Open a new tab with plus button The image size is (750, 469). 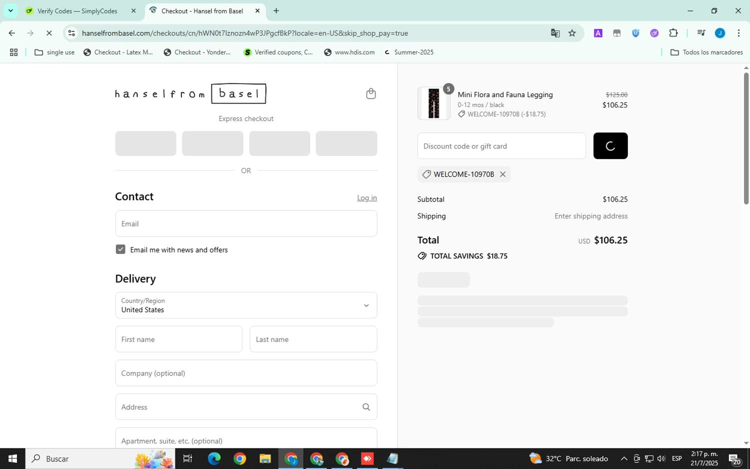coord(276,10)
